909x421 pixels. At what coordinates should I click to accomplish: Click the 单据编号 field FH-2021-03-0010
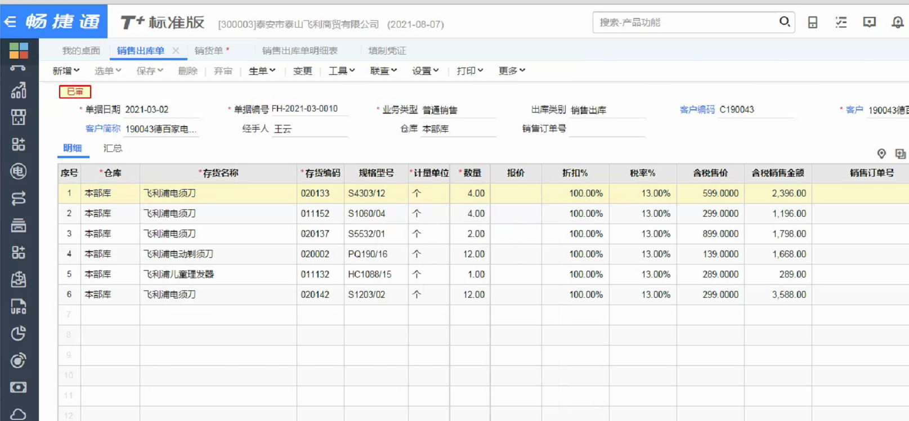[x=310, y=109]
